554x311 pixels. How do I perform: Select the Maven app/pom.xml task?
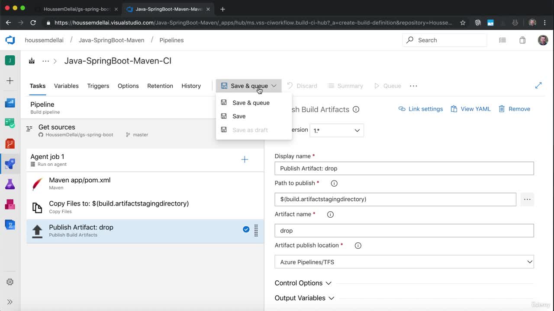(x=145, y=183)
